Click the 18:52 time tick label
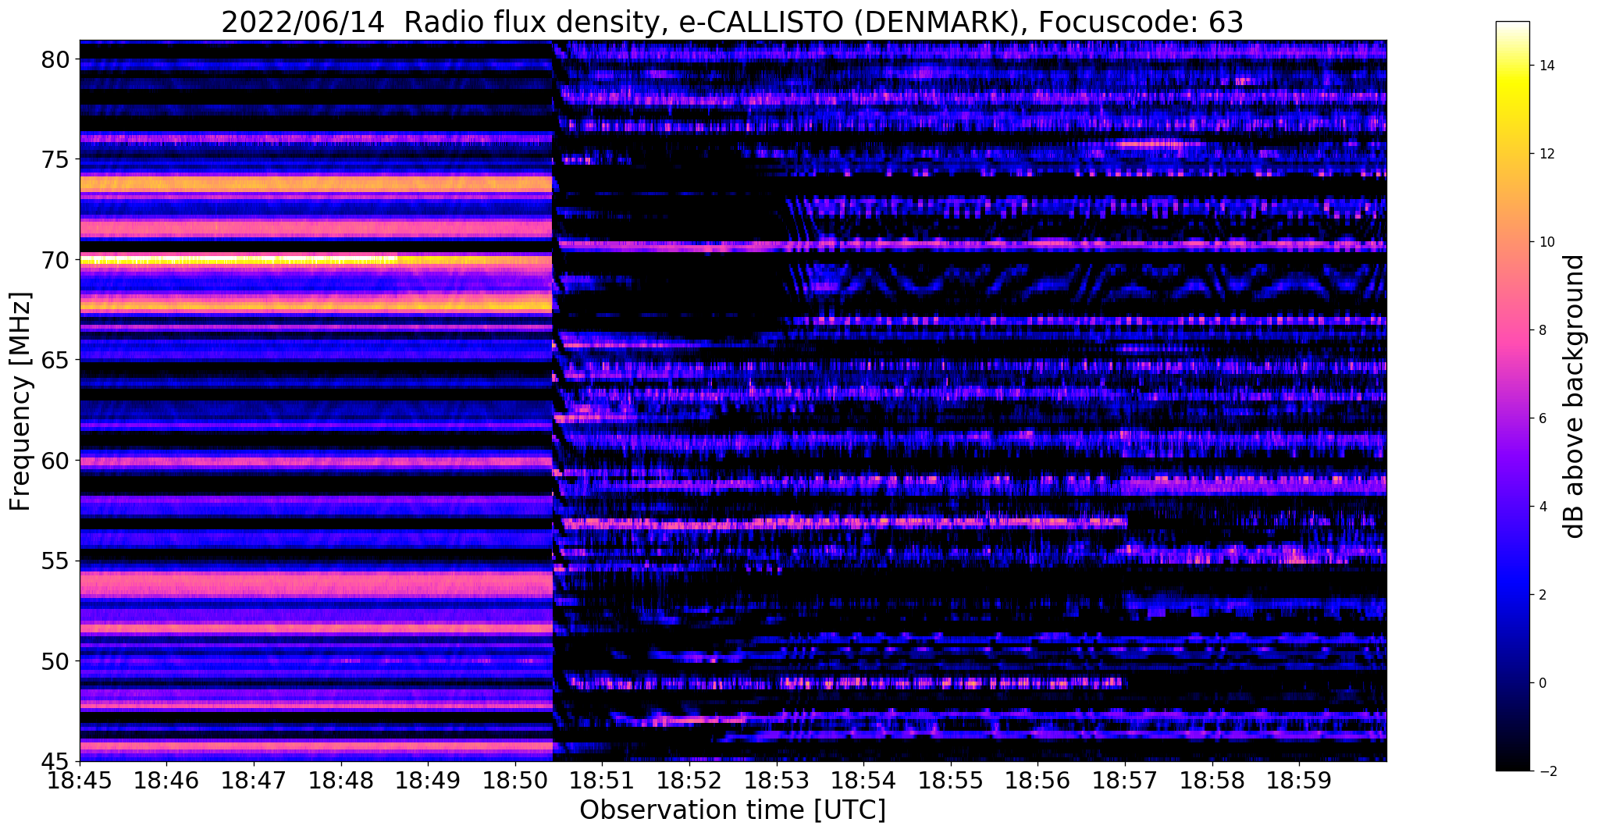 (689, 781)
